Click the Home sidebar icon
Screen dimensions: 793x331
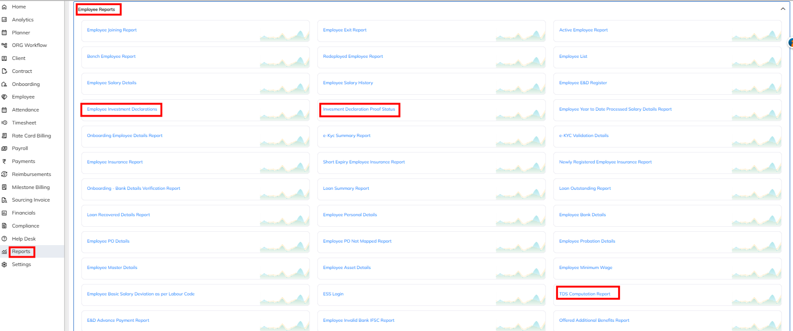click(x=4, y=7)
